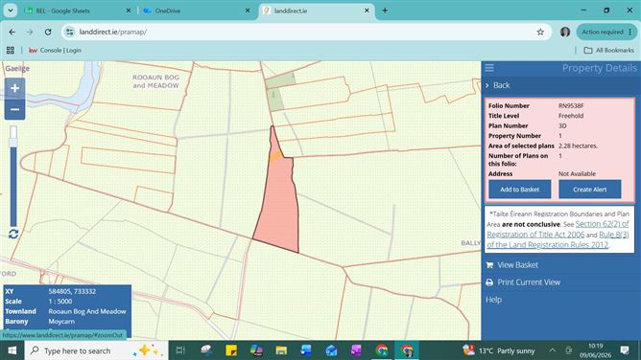Close the OneDrive tab
The image size is (641, 360).
(x=248, y=11)
